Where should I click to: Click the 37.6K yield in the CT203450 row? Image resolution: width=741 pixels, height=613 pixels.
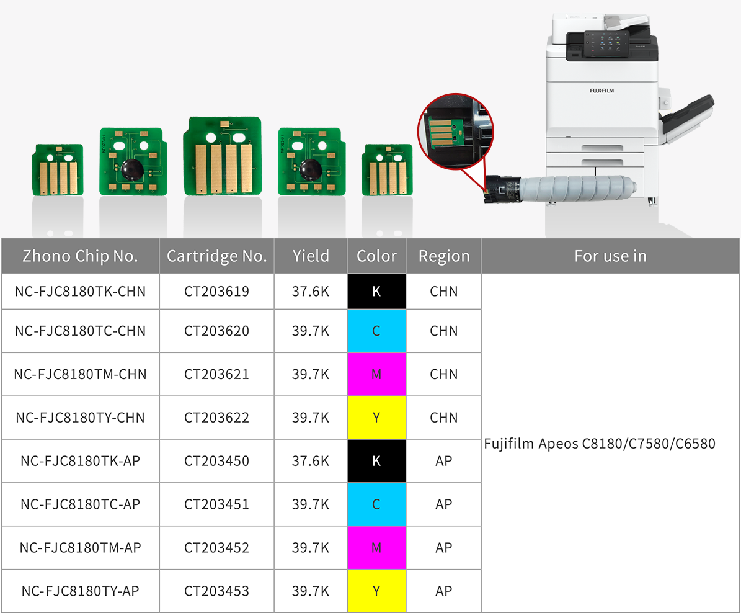tap(311, 461)
